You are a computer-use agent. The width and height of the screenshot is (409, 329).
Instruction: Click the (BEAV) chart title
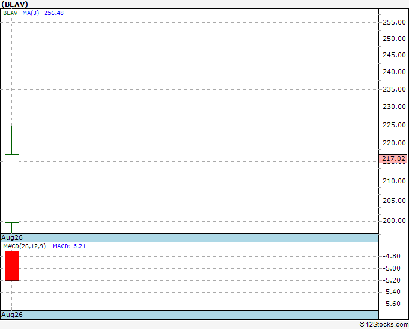click(x=14, y=4)
